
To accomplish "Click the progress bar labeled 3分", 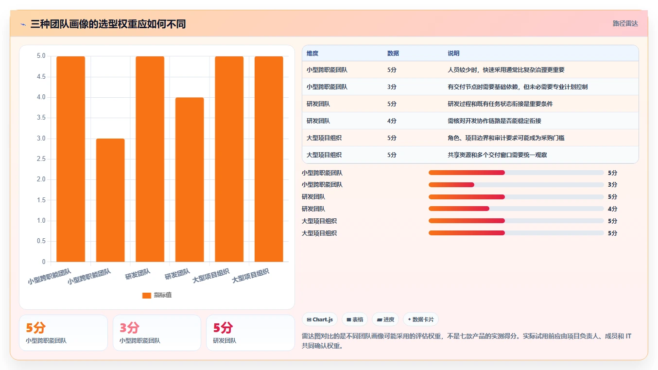I will (516, 185).
